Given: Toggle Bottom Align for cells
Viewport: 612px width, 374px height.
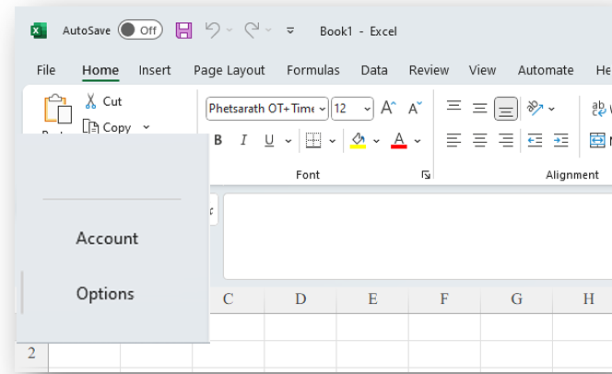Looking at the screenshot, I should [505, 109].
